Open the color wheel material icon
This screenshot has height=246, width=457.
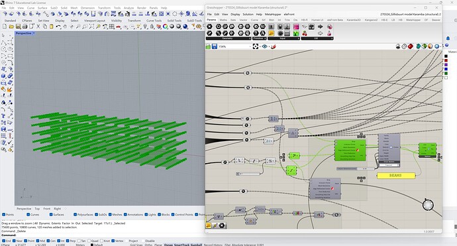[166, 27]
